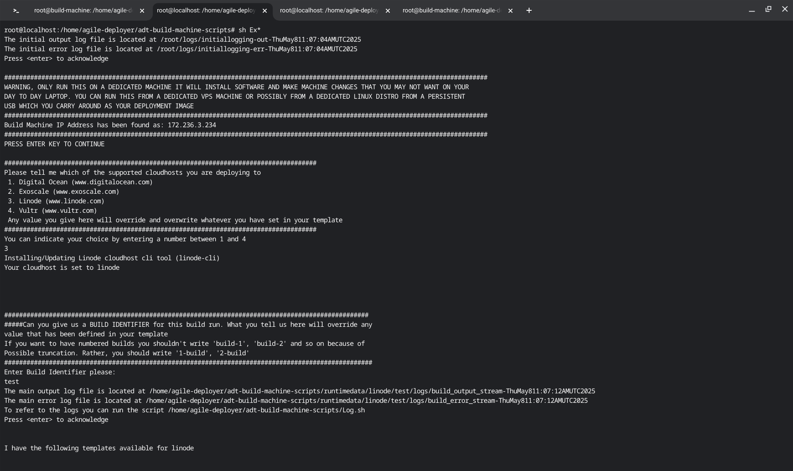
Task: Switch to the inactive localhost tab
Action: tap(329, 11)
